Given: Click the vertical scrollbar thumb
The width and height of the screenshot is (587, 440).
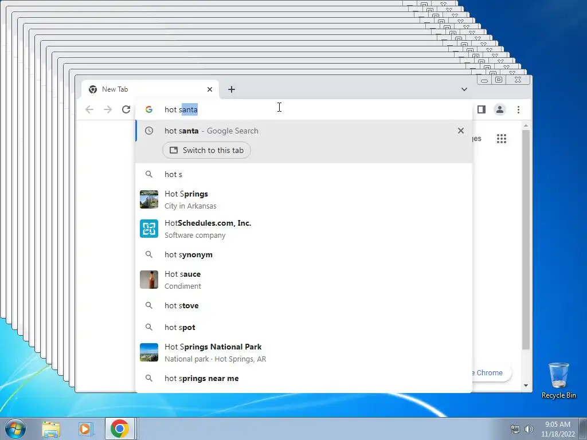Looking at the screenshot, I should pos(526,240).
